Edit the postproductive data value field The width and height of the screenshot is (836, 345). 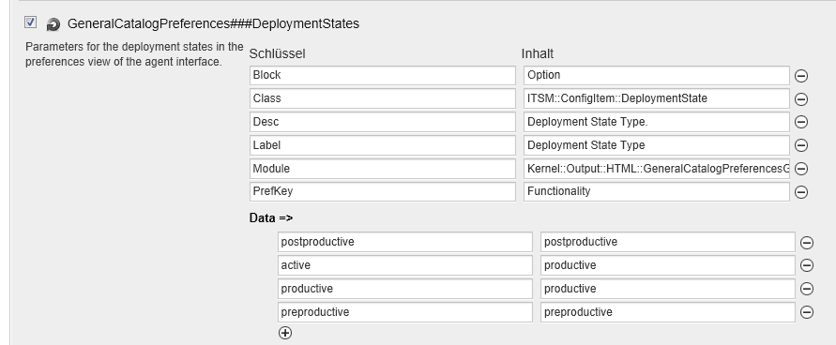click(667, 242)
